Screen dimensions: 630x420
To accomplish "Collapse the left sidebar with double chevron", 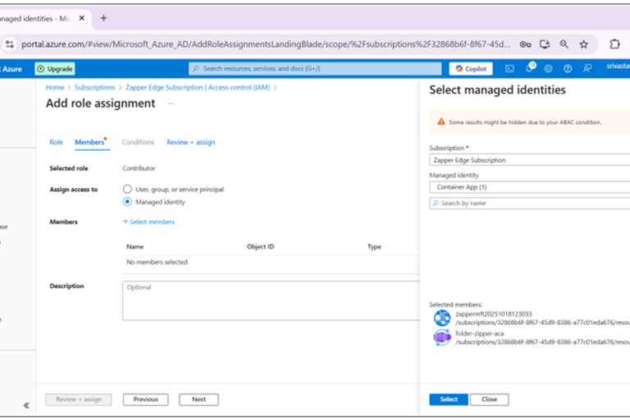I will click(26, 405).
